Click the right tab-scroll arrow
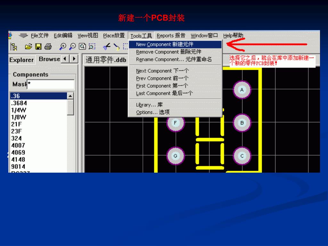 (x=74, y=59)
